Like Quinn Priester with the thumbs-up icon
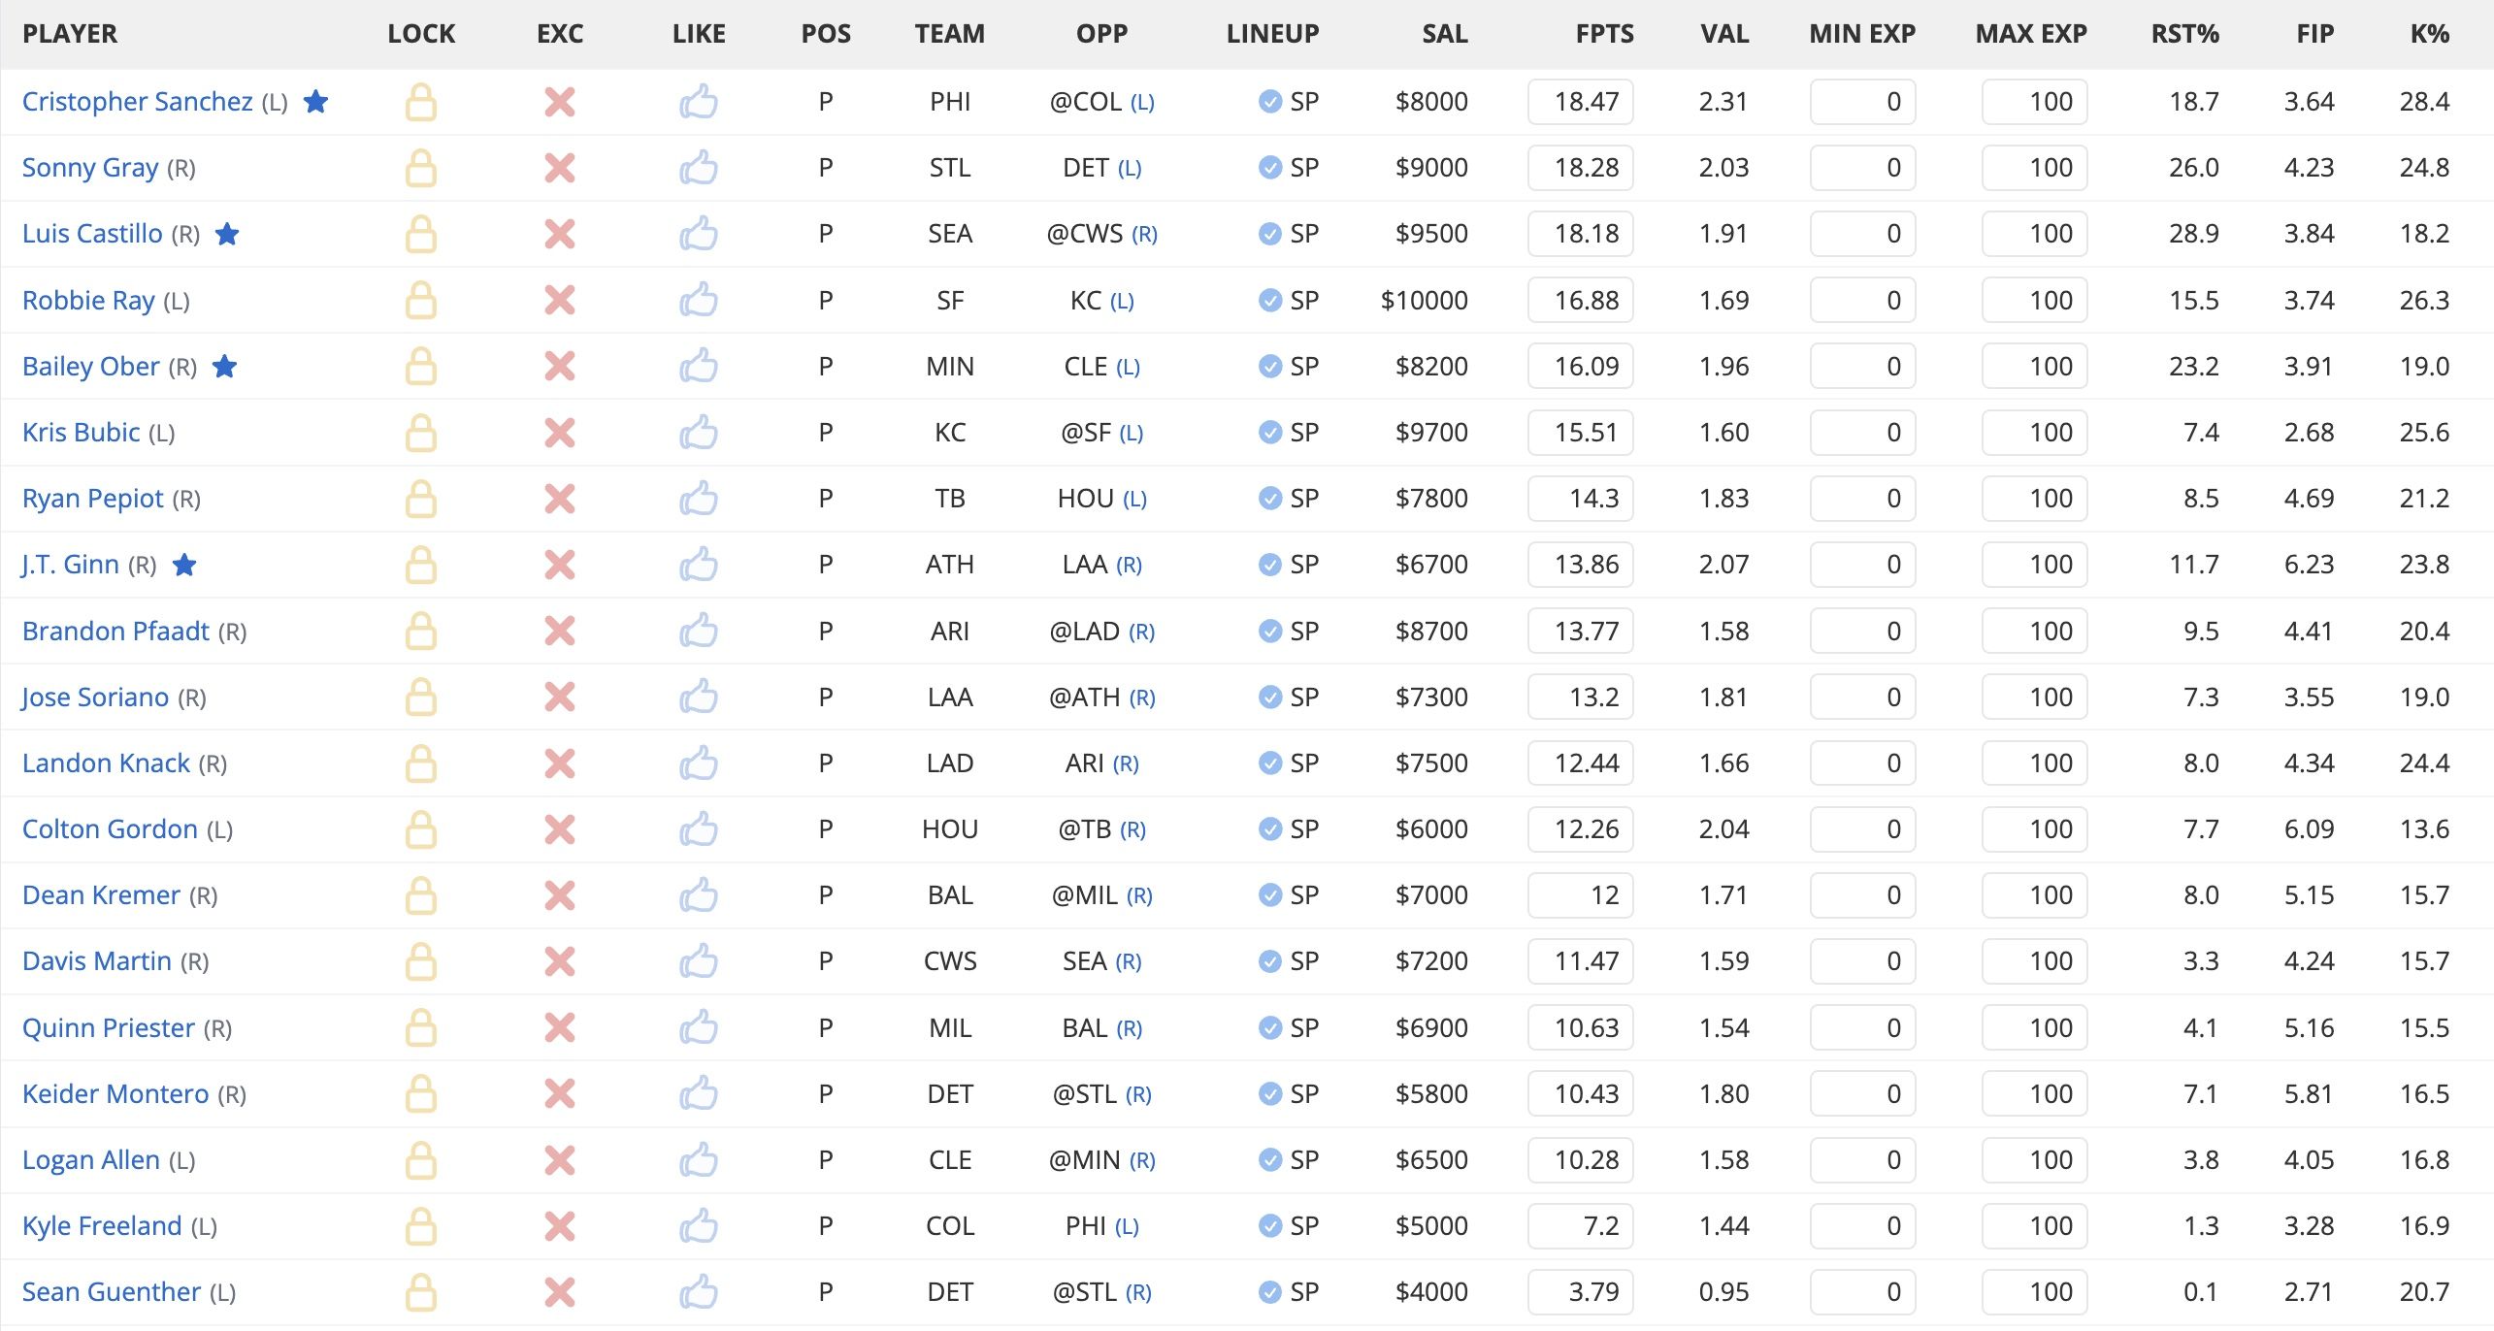Viewport: 2494px width, 1331px height. click(699, 1027)
